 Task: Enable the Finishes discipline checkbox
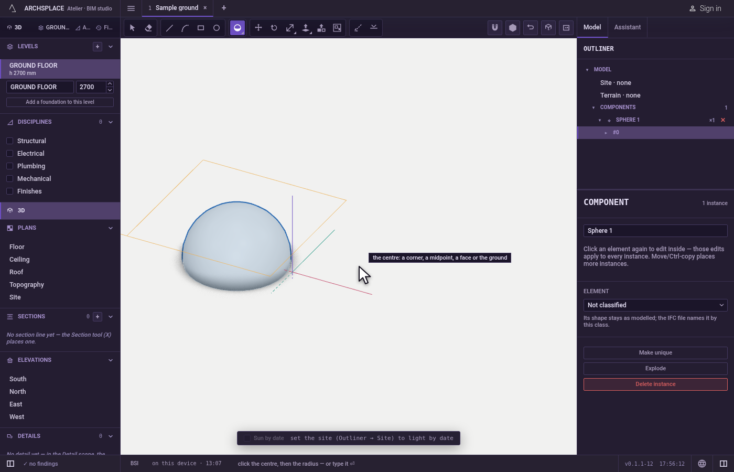[9, 191]
